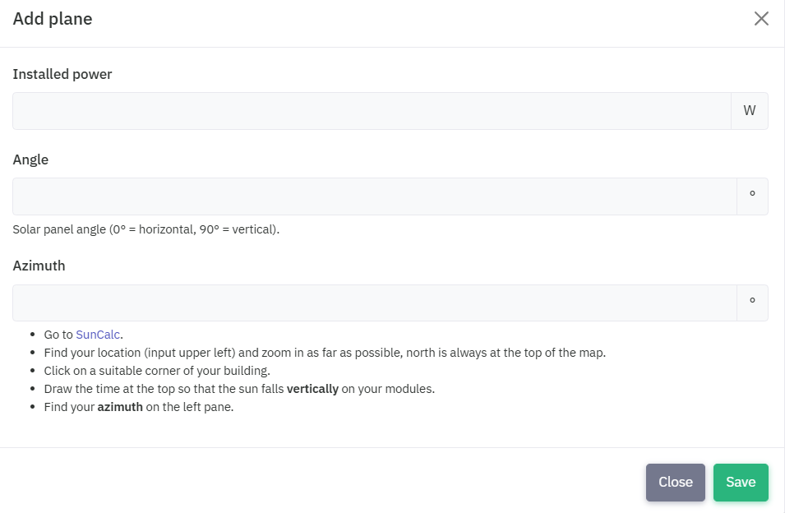Screen dimensions: 785x513
Task: Click the Angle label
Action: 30,159
